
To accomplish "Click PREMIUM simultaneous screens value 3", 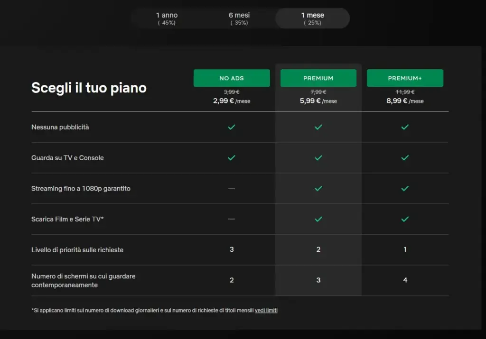I will point(318,280).
